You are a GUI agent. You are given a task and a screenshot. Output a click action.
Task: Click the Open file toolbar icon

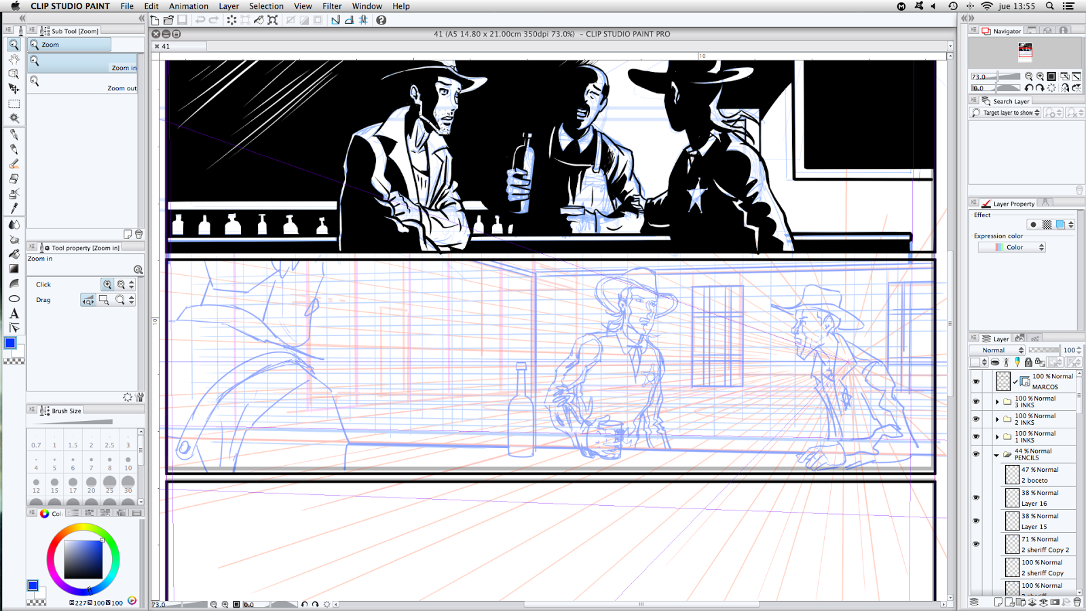tap(168, 20)
